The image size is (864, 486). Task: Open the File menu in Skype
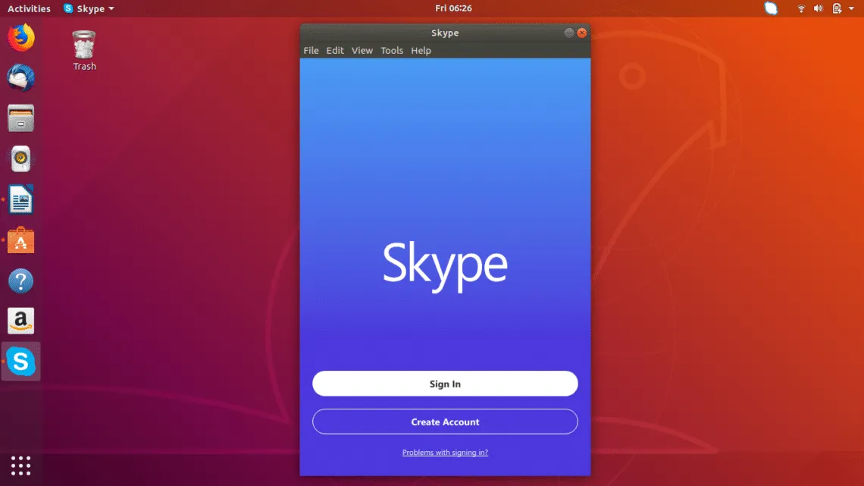(311, 51)
